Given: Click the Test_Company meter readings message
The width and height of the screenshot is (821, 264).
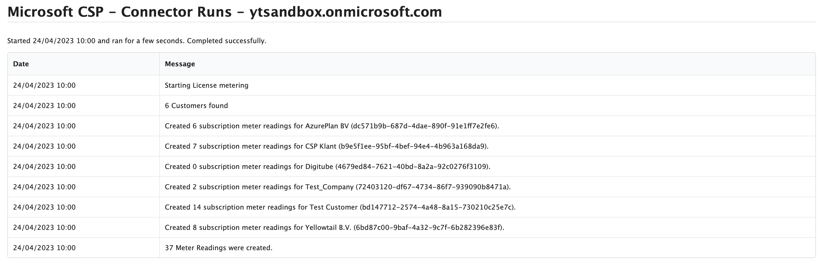Looking at the screenshot, I should click(337, 187).
